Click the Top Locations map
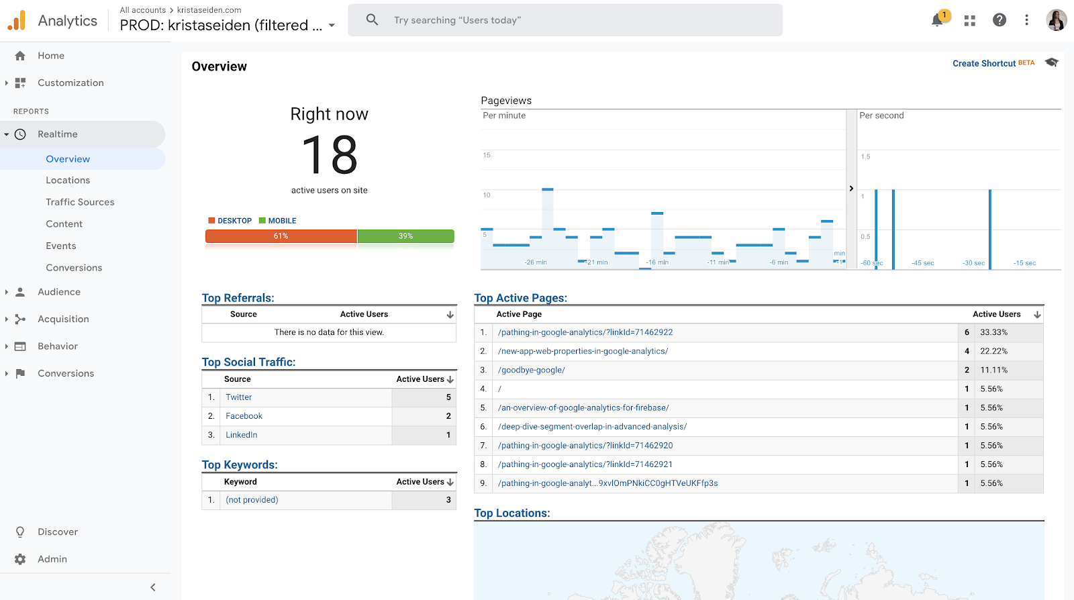 [759, 560]
